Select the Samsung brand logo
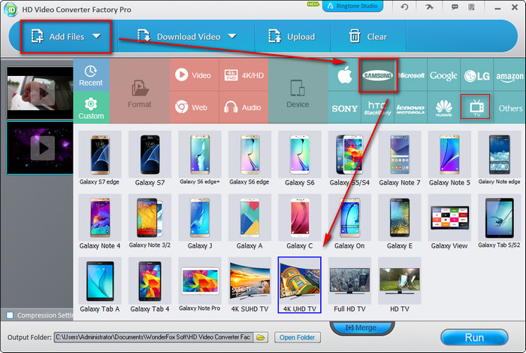 point(378,75)
